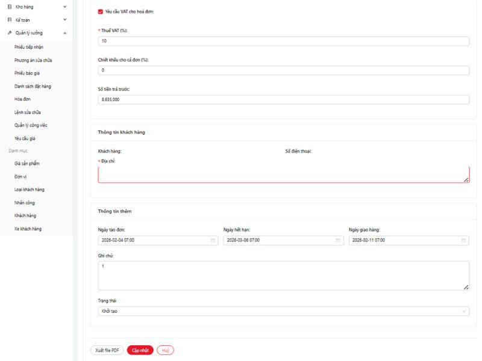Screen dimensions: 482x361
Task: Open calendar icon in Ngày hết hạn field
Action: pos(338,240)
